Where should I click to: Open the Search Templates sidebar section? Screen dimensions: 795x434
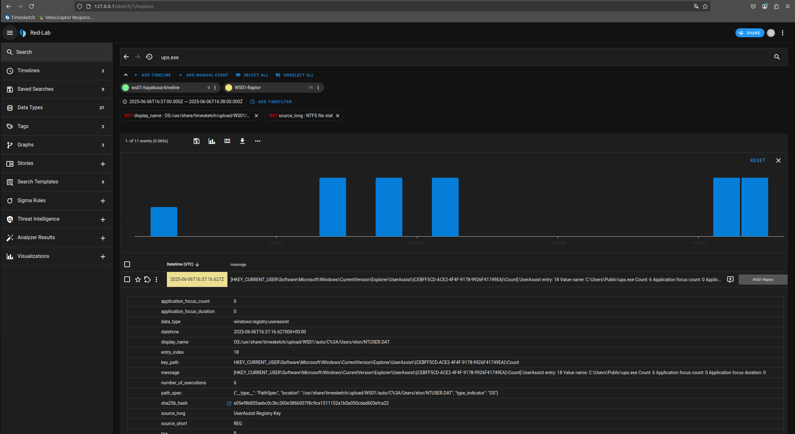pyautogui.click(x=57, y=182)
